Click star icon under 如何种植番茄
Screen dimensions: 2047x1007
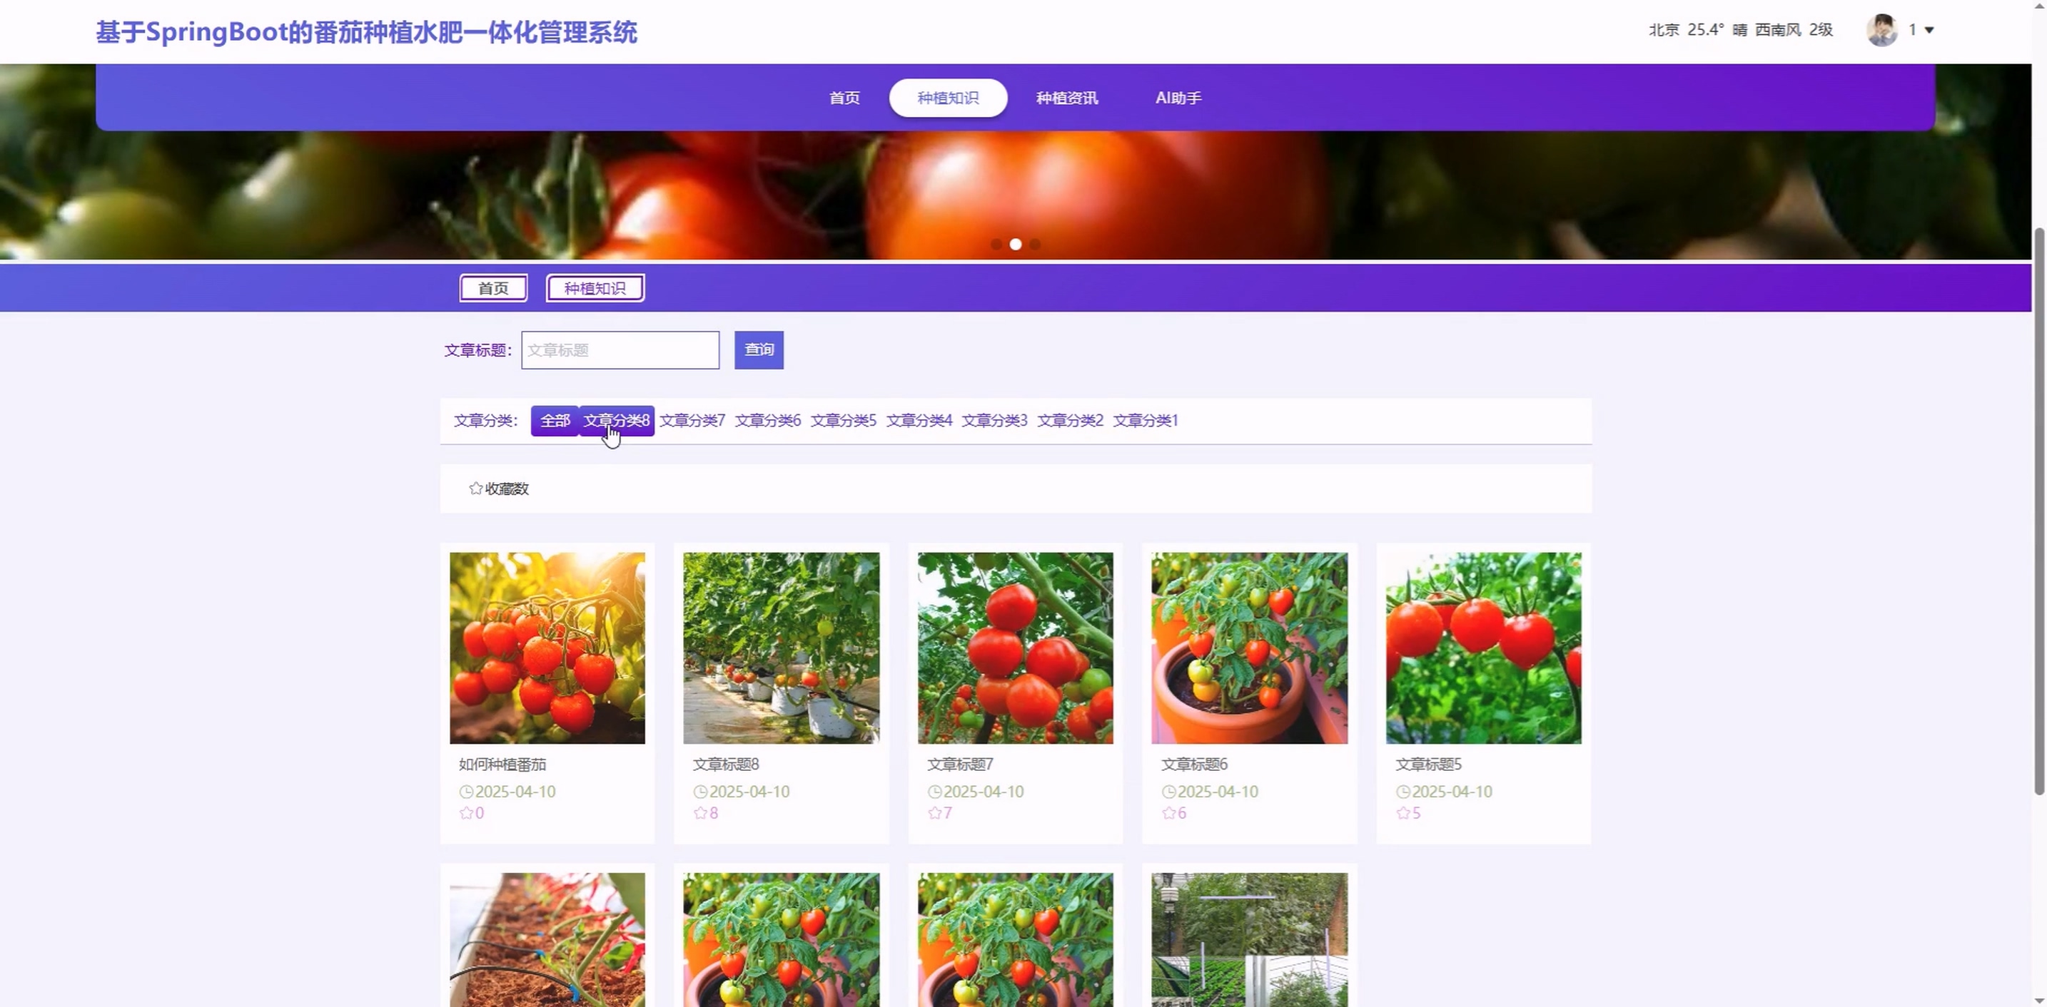coord(465,812)
